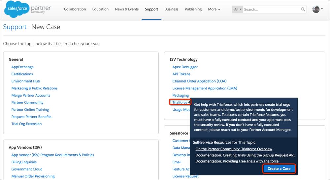This screenshot has width=330, height=180.
Task: Open Channel Order Application (COA) topic
Action: pyautogui.click(x=200, y=81)
